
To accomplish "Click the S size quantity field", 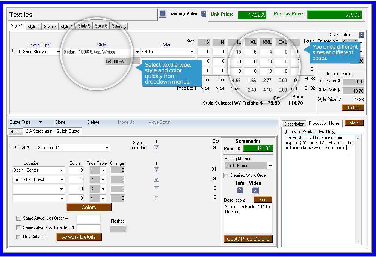I will 203,52.
